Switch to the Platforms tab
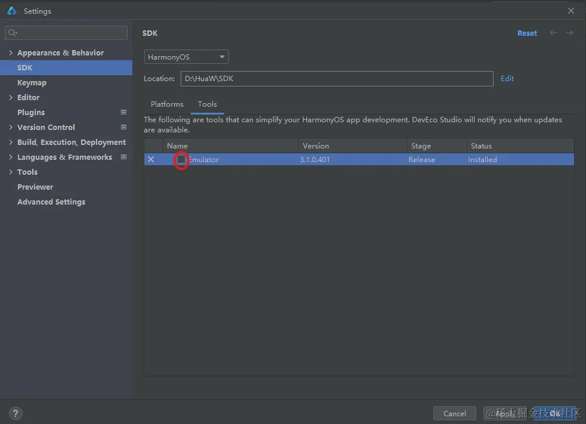This screenshot has height=424, width=586. (x=167, y=104)
